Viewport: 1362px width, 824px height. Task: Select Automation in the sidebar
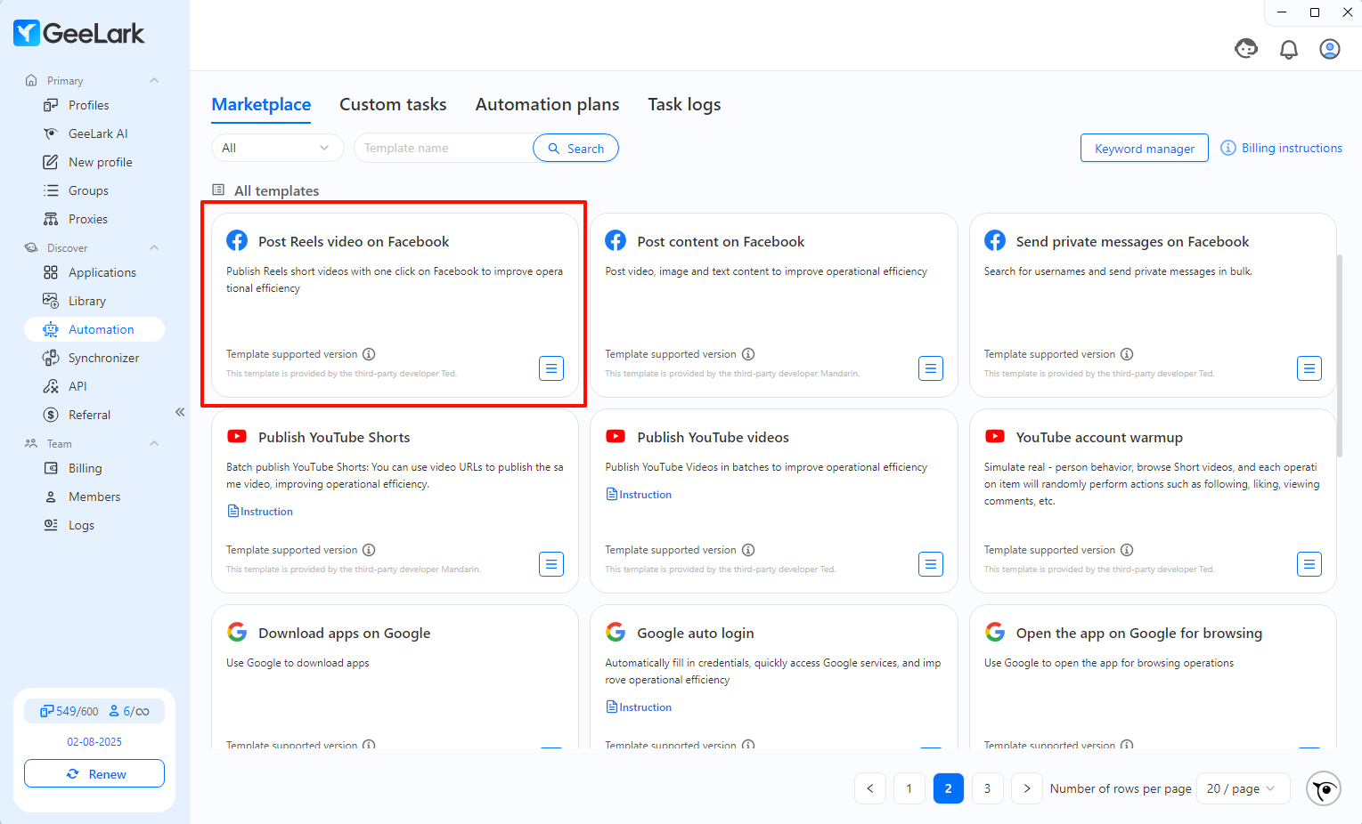tap(94, 329)
